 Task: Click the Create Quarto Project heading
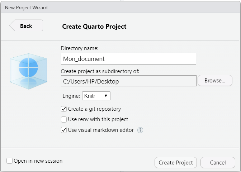click(94, 27)
